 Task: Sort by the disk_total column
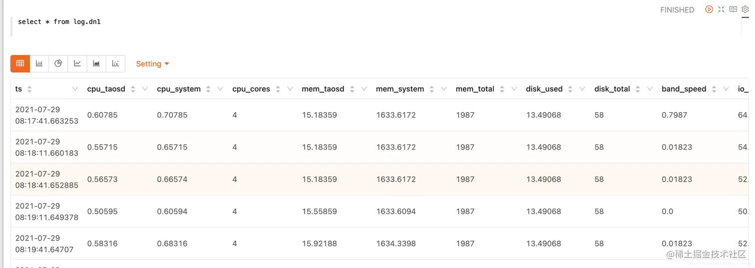coord(637,89)
